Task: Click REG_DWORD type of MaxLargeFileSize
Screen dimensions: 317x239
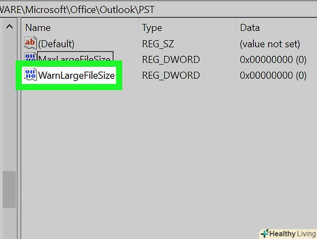Action: coord(171,59)
